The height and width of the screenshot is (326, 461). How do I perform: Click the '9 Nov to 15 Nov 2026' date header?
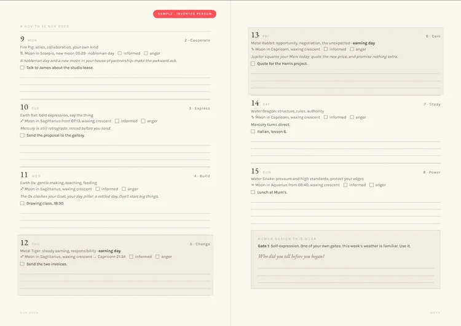click(x=44, y=26)
